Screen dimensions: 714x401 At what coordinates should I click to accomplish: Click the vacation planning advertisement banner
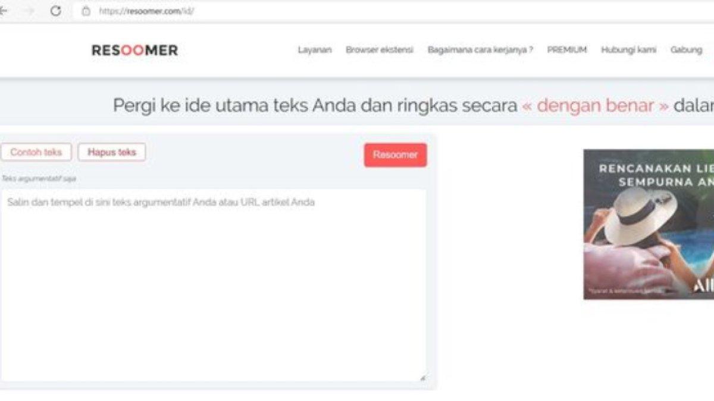point(649,223)
